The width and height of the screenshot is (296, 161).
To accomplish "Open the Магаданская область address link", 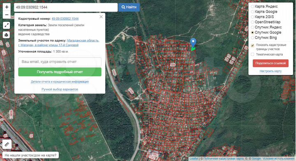I will click(x=59, y=43).
